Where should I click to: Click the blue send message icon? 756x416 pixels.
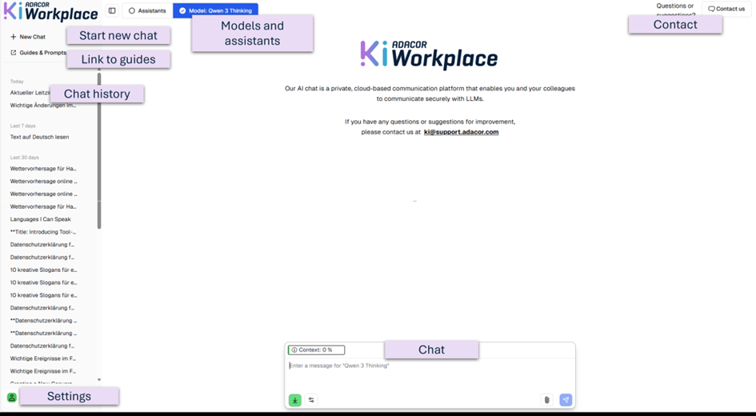[566, 400]
